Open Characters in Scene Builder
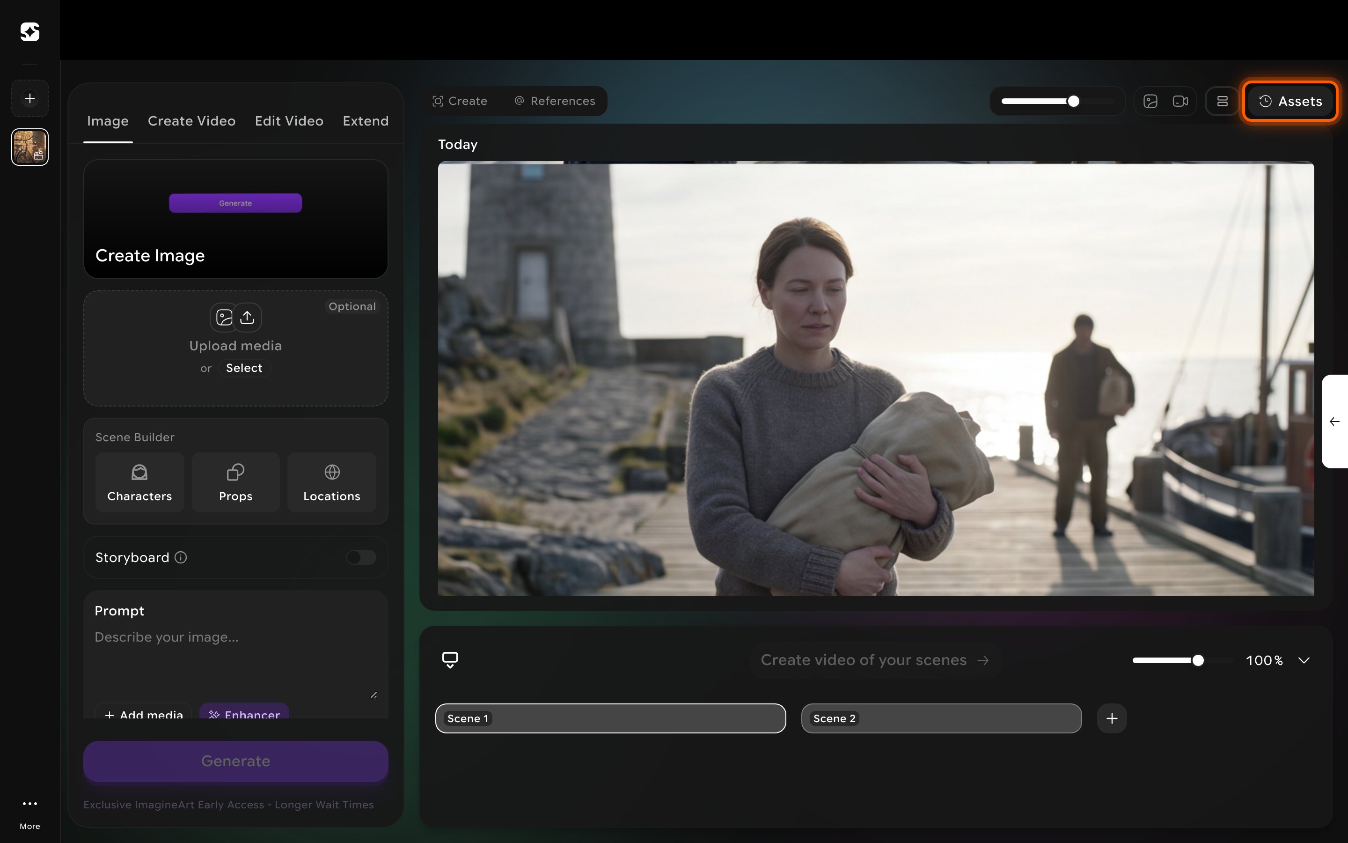This screenshot has width=1348, height=843. pyautogui.click(x=139, y=482)
